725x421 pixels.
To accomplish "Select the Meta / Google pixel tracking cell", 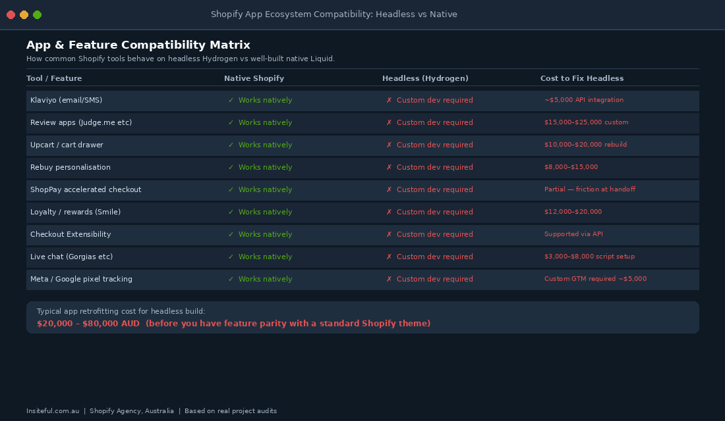I will coord(81,280).
